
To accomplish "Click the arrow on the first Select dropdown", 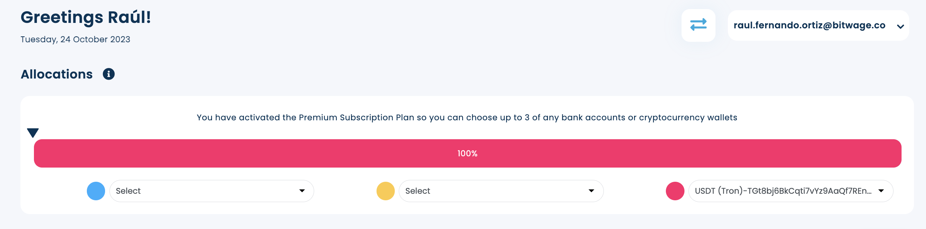I will pyautogui.click(x=302, y=191).
